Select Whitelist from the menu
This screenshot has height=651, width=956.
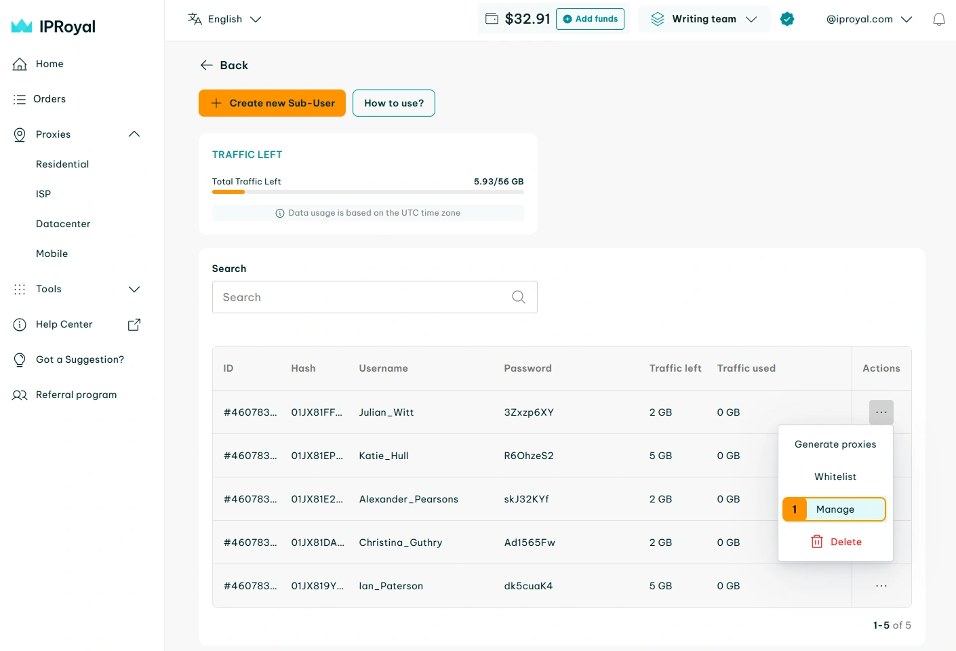pos(835,477)
